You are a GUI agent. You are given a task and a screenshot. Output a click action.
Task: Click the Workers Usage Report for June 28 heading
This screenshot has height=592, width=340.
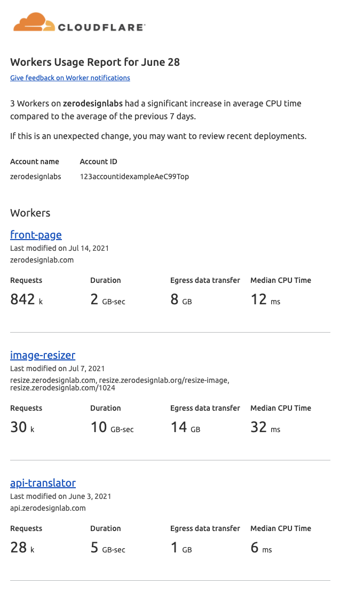pyautogui.click(x=95, y=62)
